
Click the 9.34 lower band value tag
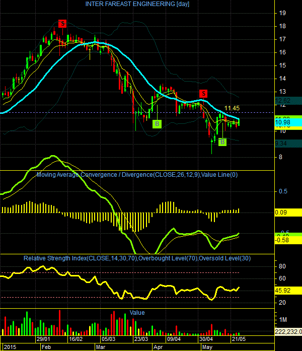point(288,143)
